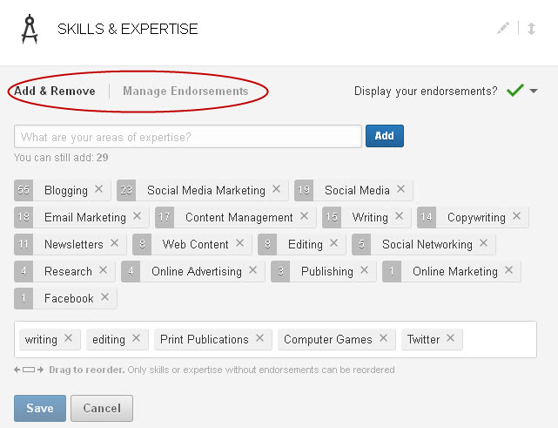Click the Content Management skill label
This screenshot has width=558, height=428.
tap(239, 217)
